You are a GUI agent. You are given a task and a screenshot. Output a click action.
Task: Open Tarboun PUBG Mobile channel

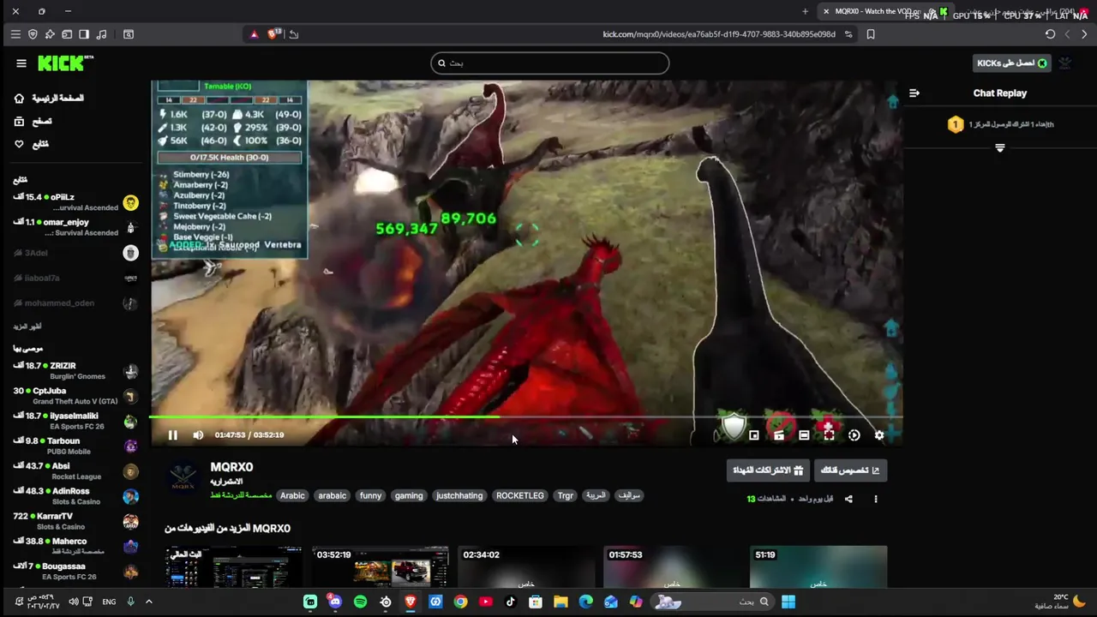(75, 446)
